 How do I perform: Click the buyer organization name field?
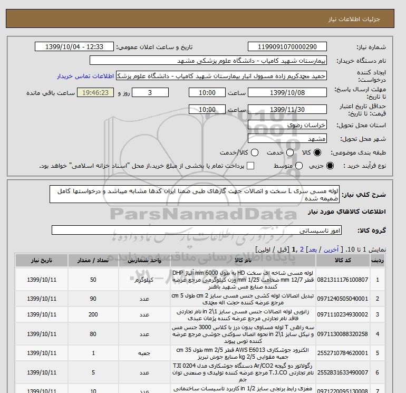(208, 60)
